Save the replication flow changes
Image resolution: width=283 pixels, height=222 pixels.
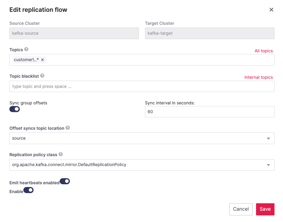(265, 209)
